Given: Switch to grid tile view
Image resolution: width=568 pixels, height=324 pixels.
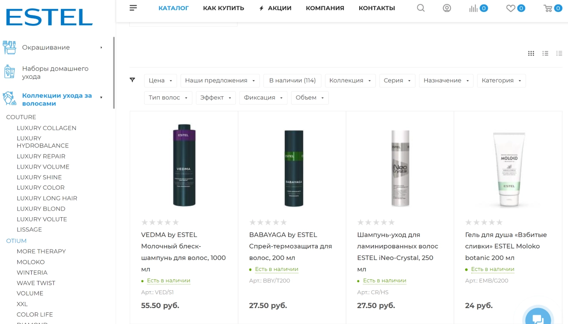Looking at the screenshot, I should tap(531, 53).
